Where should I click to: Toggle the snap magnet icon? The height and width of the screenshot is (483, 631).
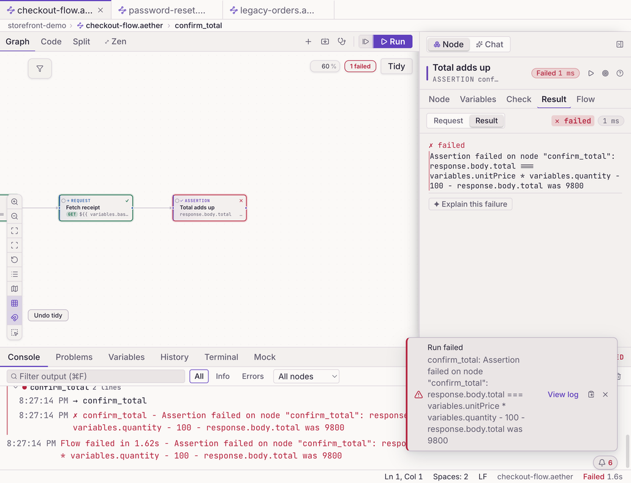coord(15,318)
